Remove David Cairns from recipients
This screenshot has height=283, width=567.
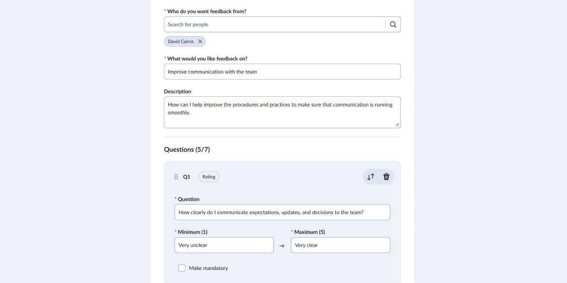coord(200,41)
